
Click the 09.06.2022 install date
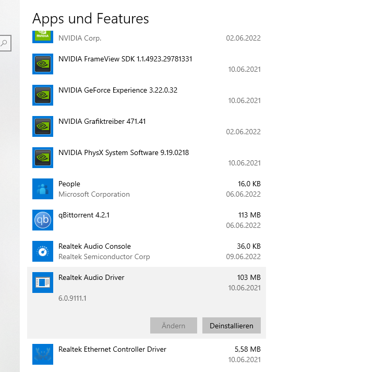click(x=244, y=256)
